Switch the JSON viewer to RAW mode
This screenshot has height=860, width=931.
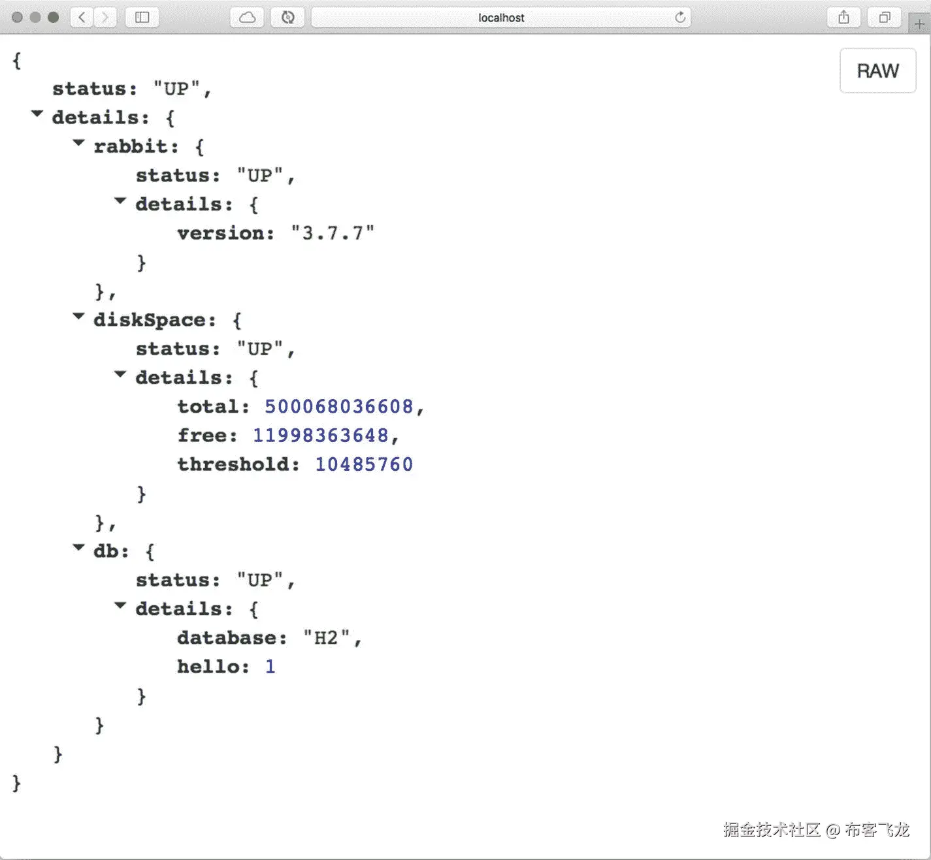tap(877, 71)
